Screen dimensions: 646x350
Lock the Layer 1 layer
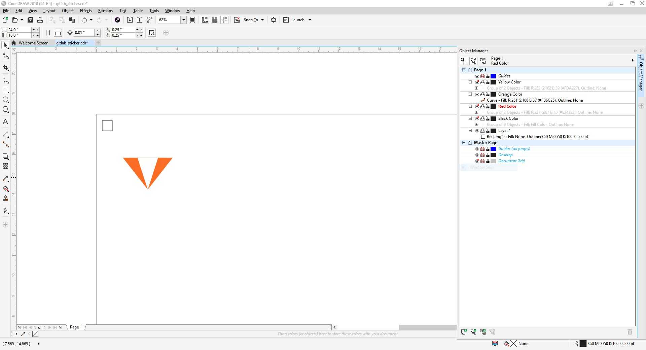(488, 131)
